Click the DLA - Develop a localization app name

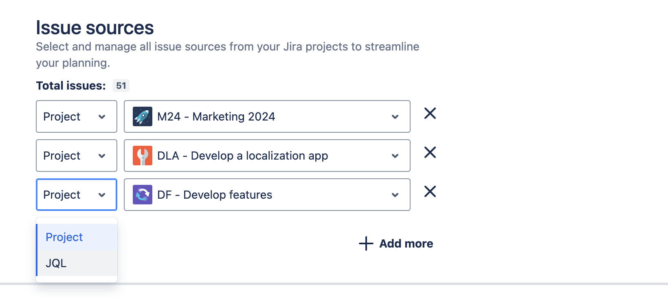(x=242, y=156)
